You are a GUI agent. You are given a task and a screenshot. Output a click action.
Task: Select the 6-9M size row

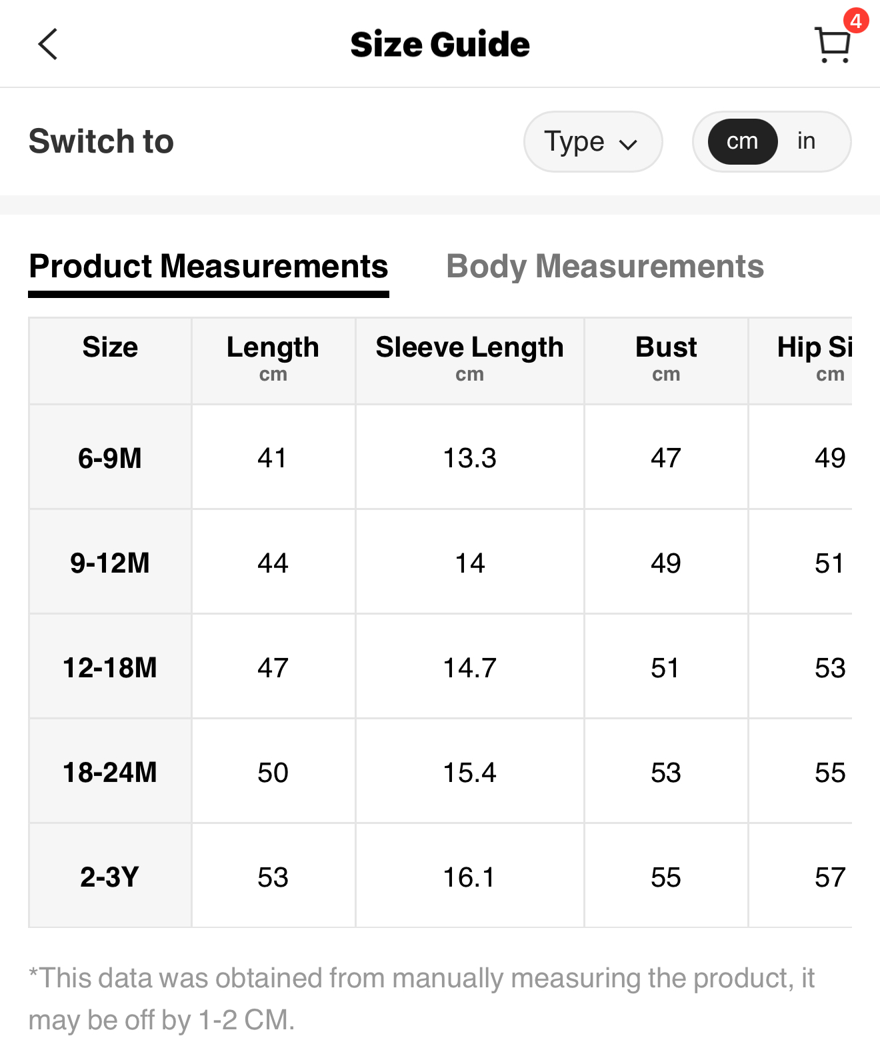(110, 458)
